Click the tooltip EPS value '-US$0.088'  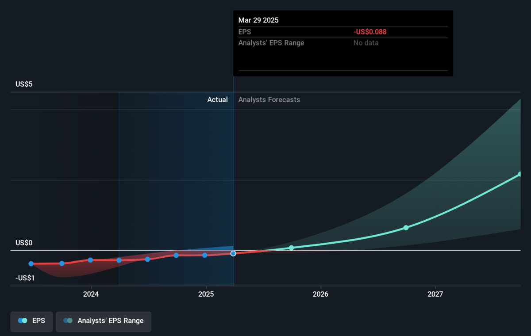pos(370,32)
